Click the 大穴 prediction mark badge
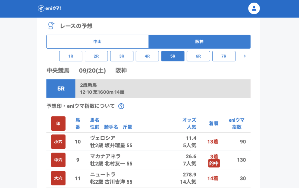 click(x=58, y=178)
